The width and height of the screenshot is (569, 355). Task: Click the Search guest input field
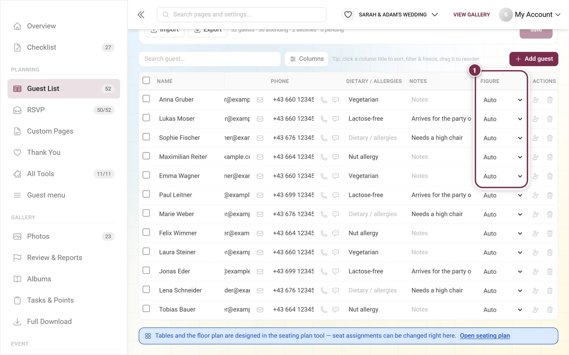pyautogui.click(x=210, y=59)
